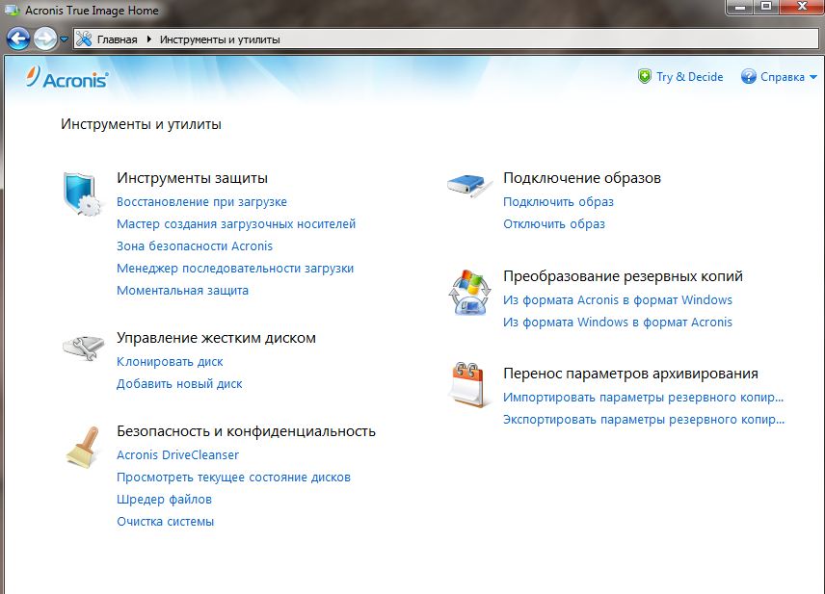
Task: Maximize the Acronis True Image window
Action: (x=766, y=7)
